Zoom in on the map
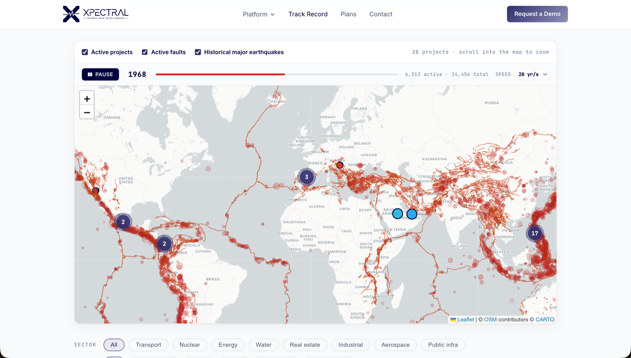The image size is (631, 358). pyautogui.click(x=87, y=99)
